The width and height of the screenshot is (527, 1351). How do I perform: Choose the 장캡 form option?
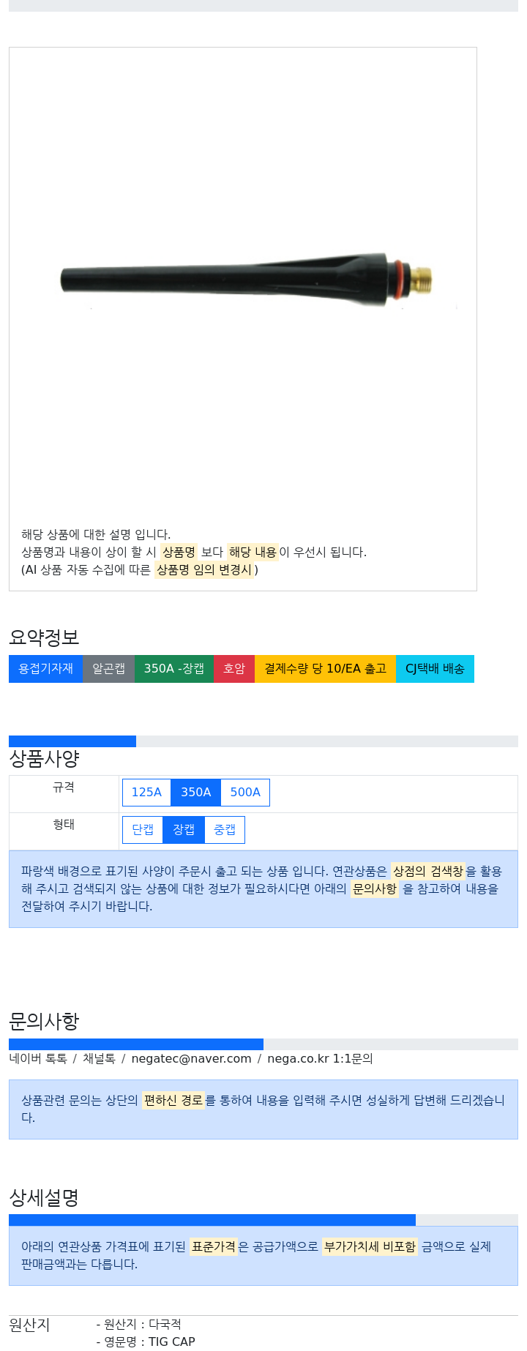tap(184, 830)
